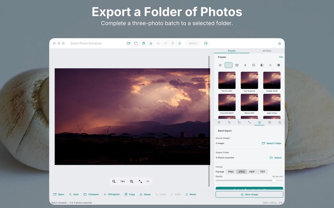The width and height of the screenshot is (334, 208).
Task: Choose PNG format
Action: pos(231,172)
